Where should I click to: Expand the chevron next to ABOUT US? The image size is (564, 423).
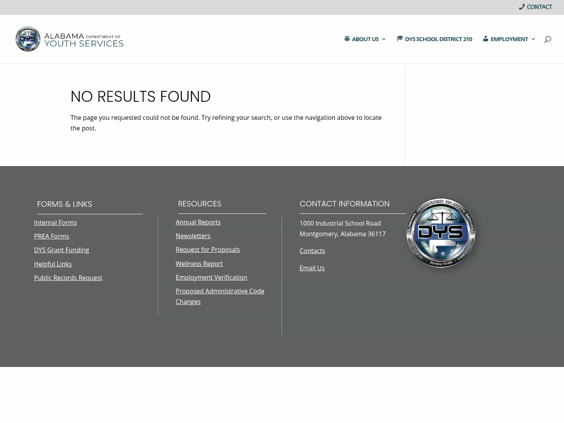(x=384, y=39)
